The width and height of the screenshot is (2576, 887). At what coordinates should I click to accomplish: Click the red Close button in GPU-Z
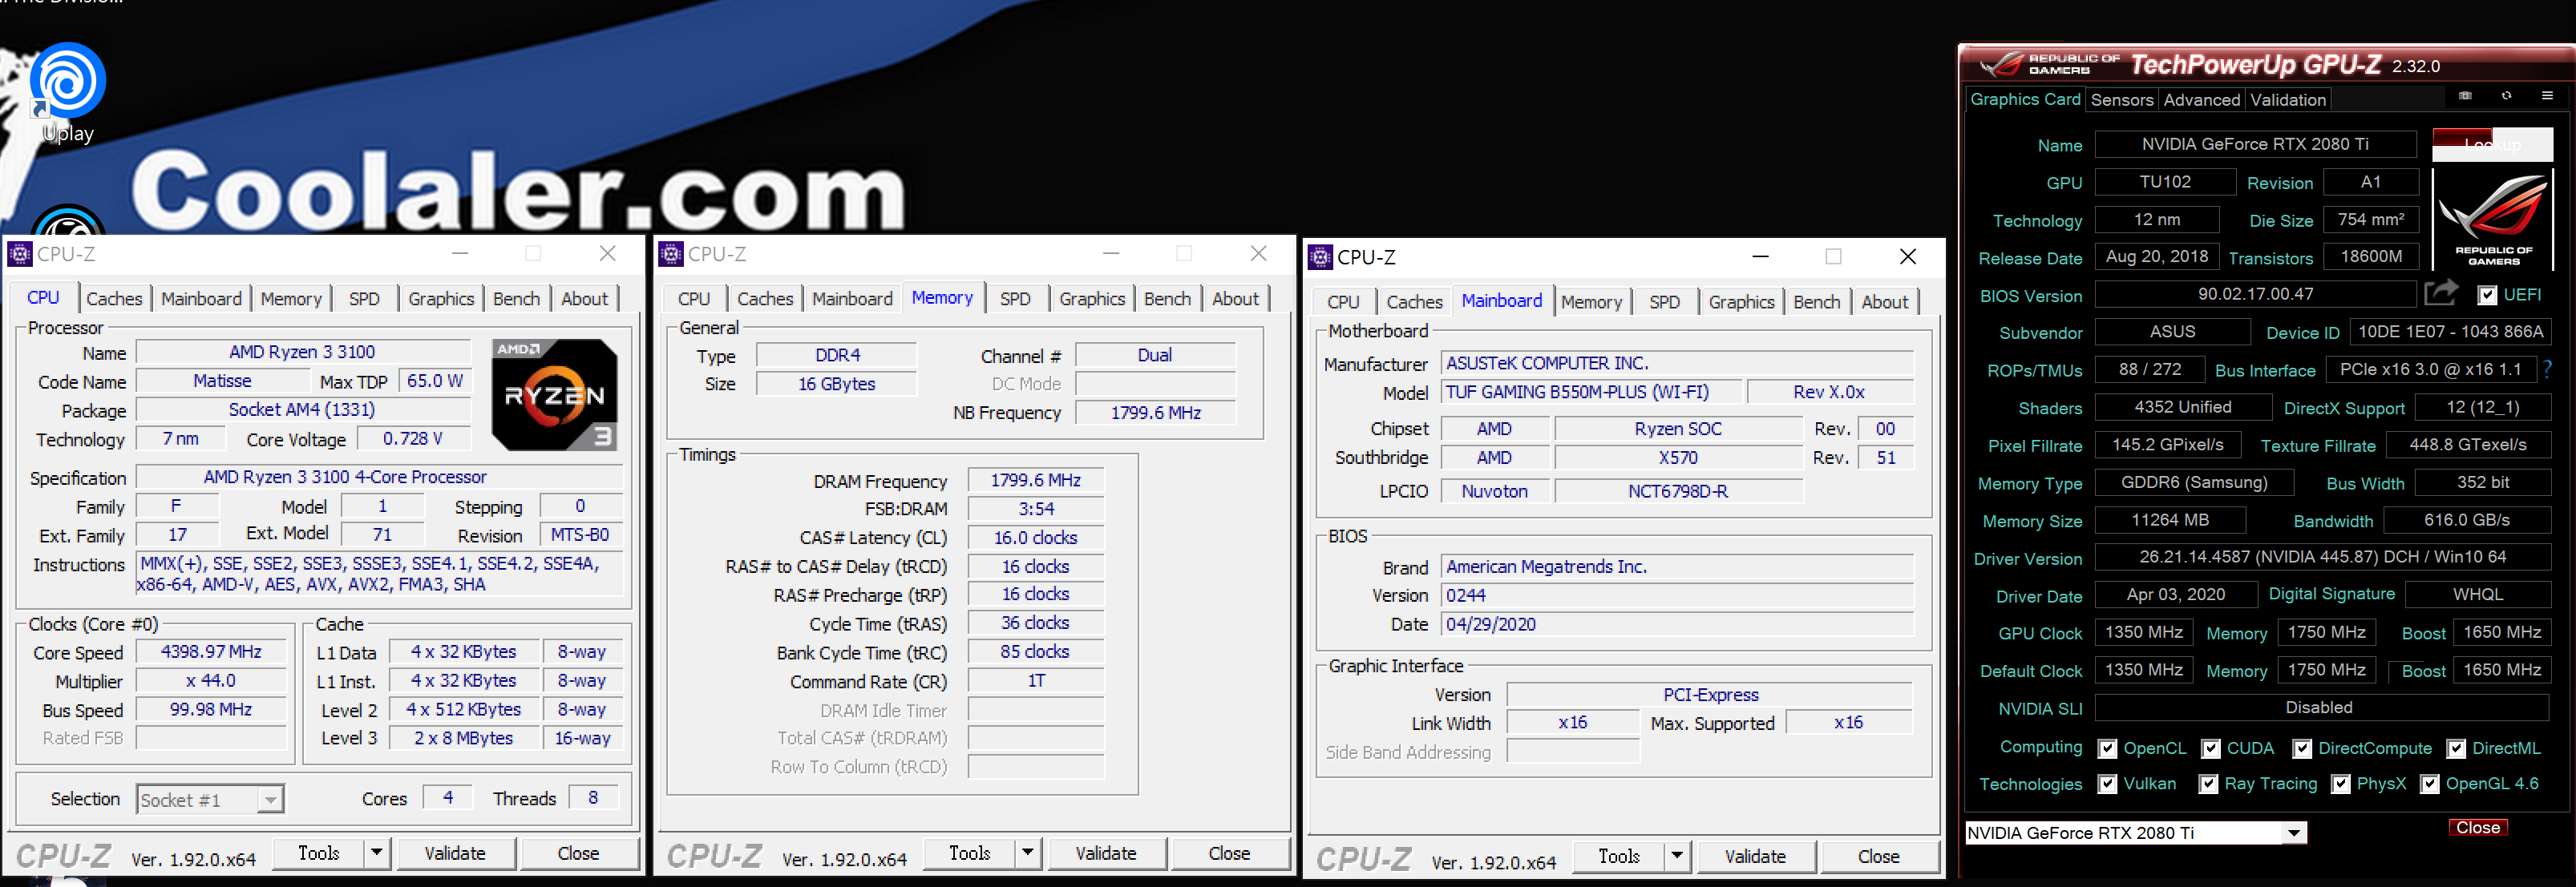[2477, 828]
